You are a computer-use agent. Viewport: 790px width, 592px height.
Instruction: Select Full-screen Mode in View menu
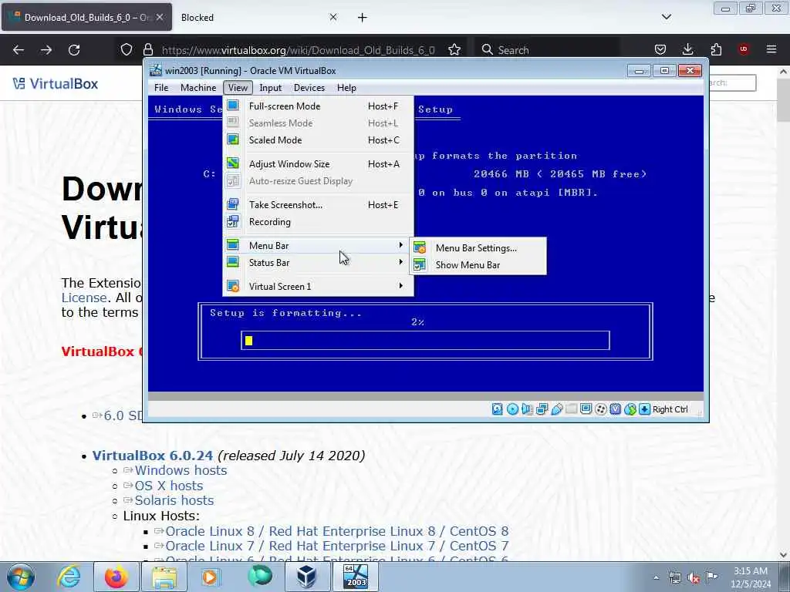tap(318, 106)
